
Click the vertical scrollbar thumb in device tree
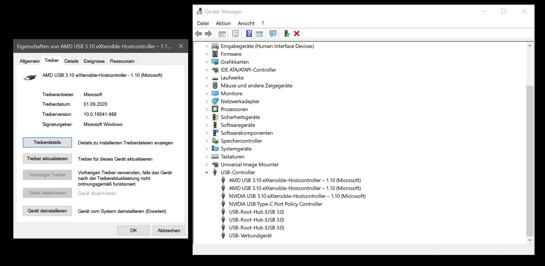530,161
